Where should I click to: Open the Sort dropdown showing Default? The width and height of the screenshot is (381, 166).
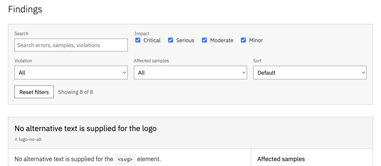point(310,72)
